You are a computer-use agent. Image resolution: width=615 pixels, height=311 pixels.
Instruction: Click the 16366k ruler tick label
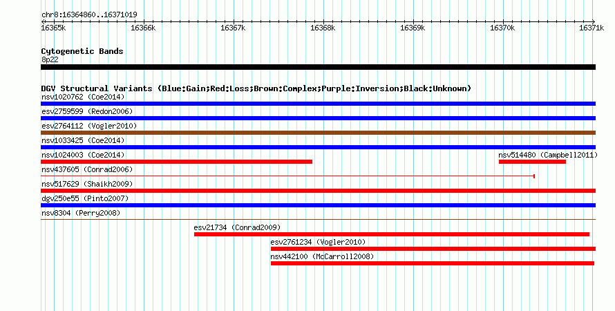[x=143, y=28]
